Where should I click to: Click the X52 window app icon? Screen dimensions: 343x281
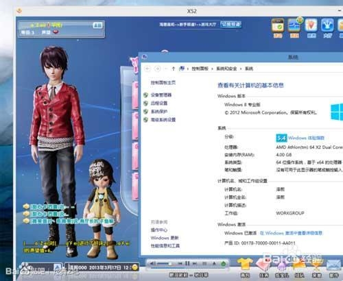point(19,10)
